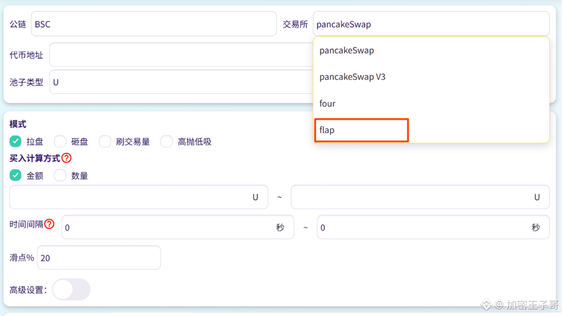Click the minimum time interval 秒 field

pyautogui.click(x=178, y=227)
